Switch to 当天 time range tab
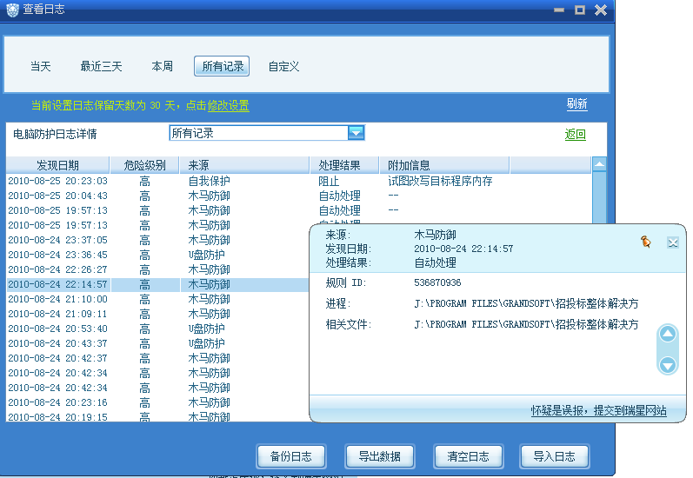Viewport: 693px width, 478px height. pyautogui.click(x=41, y=66)
